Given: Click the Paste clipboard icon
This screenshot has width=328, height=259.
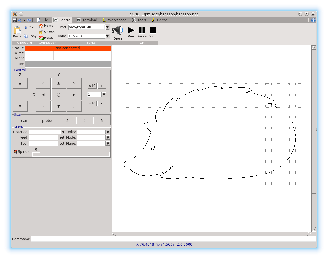Looking at the screenshot, I should coord(17,32).
